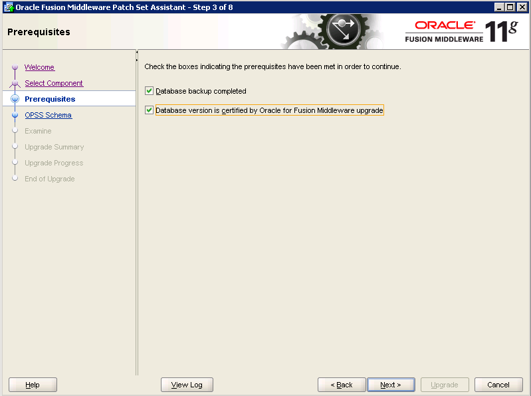This screenshot has height=396, width=531.
Task: Go back with the Back button
Action: pos(342,385)
